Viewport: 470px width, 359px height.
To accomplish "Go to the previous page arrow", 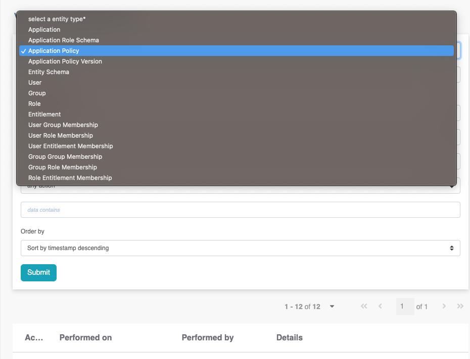I will (x=380, y=306).
